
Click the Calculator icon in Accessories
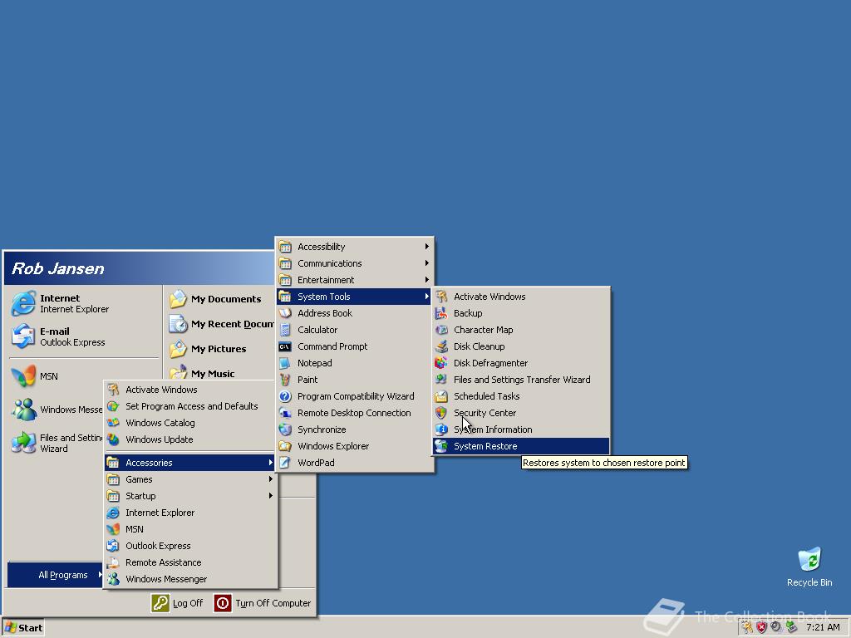tap(285, 330)
